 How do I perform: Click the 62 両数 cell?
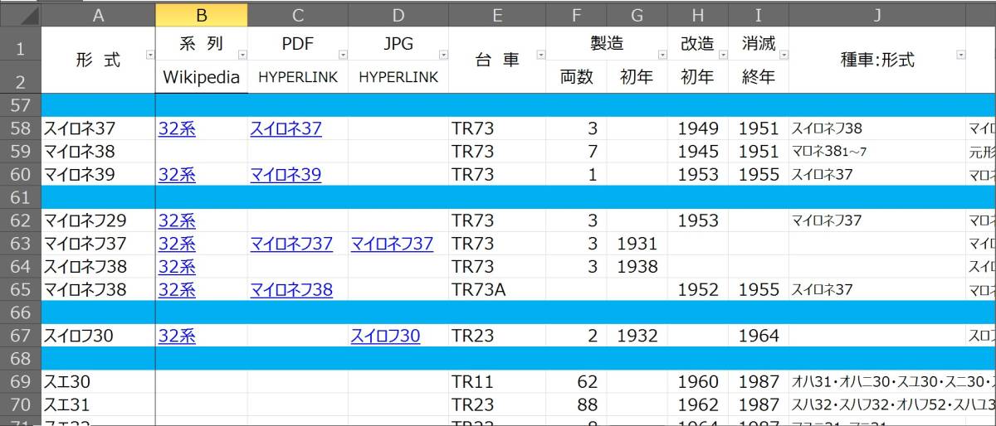[x=577, y=382]
